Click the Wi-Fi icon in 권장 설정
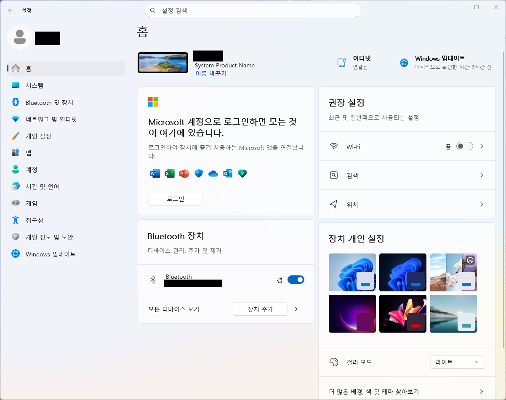Image resolution: width=506 pixels, height=400 pixels. coord(334,146)
